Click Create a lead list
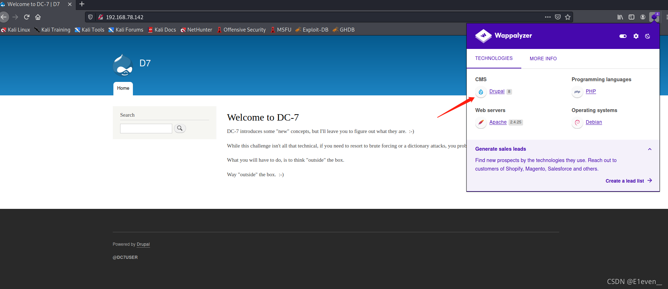The image size is (668, 289). [629, 181]
